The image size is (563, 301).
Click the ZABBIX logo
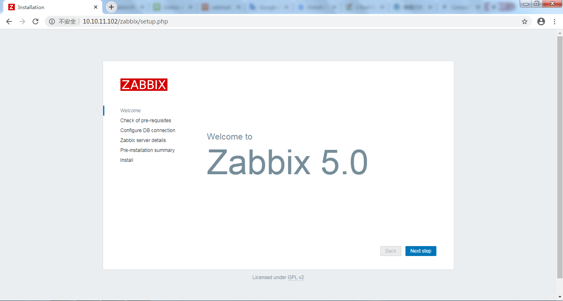(x=144, y=85)
